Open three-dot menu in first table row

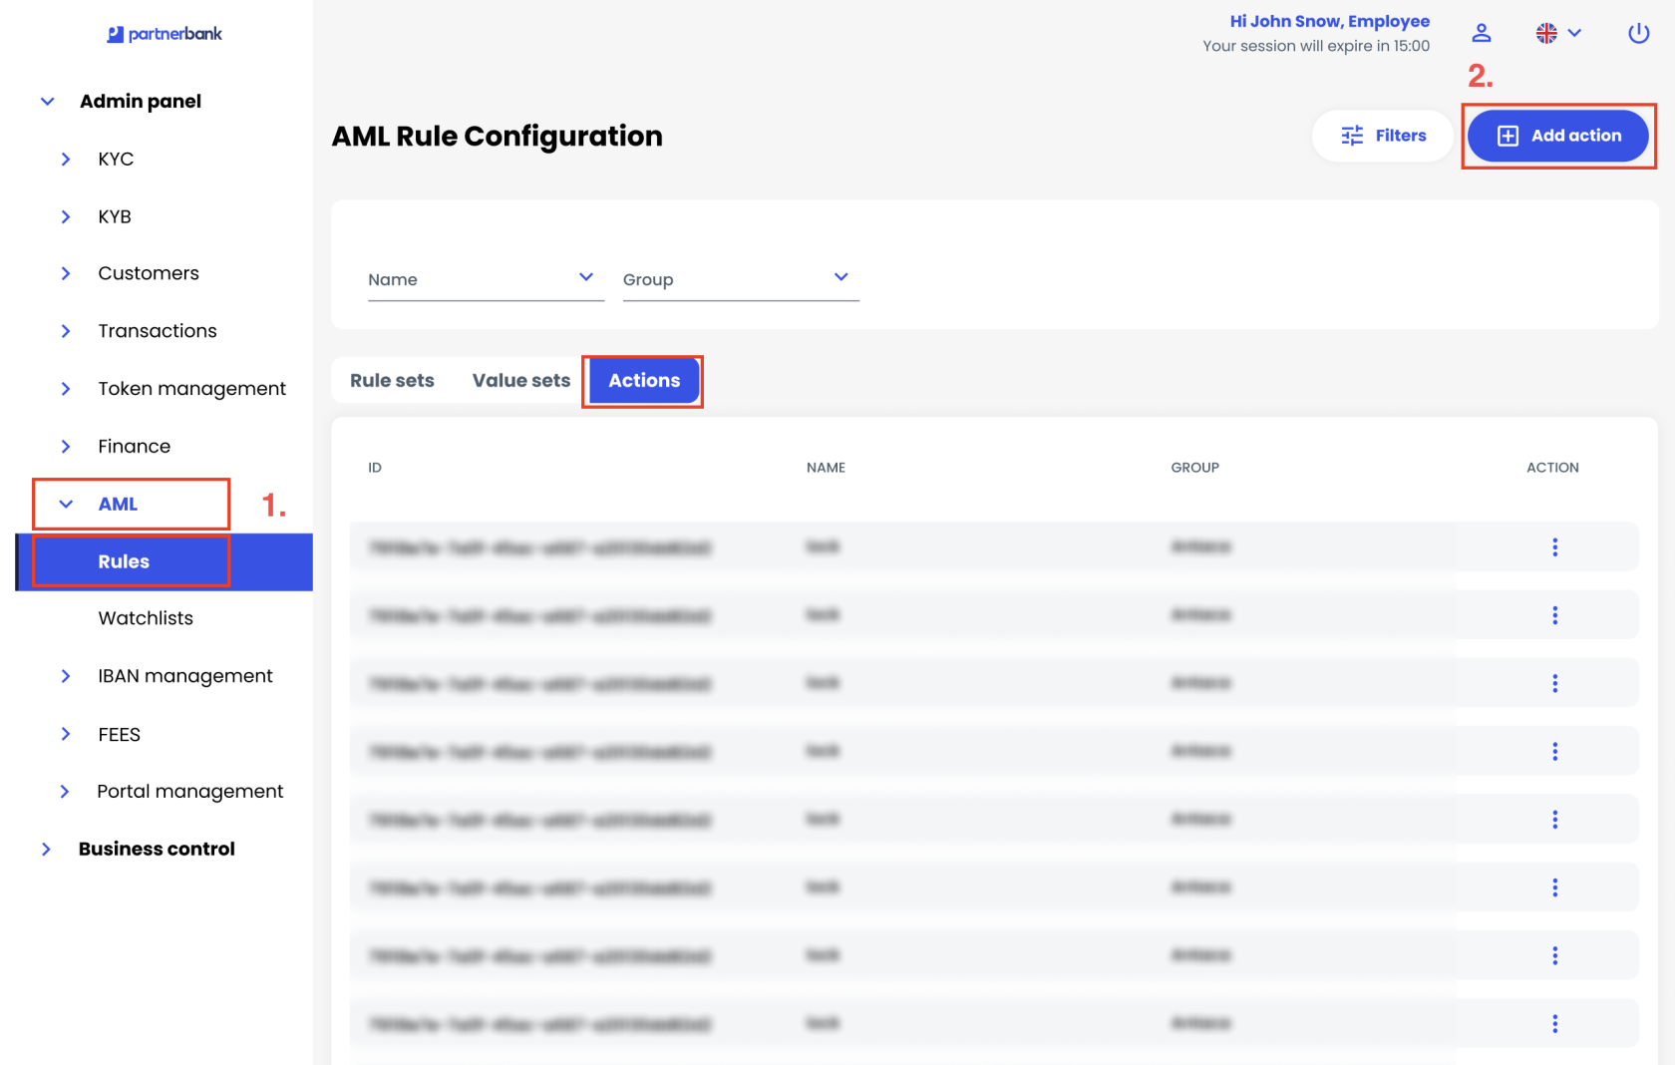pos(1554,547)
